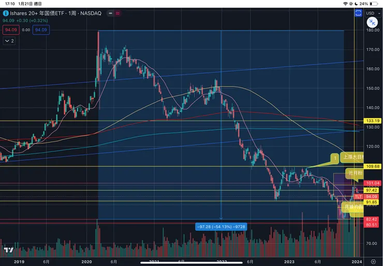Tap the symbol info icon beside Ishares

pos(6,12)
